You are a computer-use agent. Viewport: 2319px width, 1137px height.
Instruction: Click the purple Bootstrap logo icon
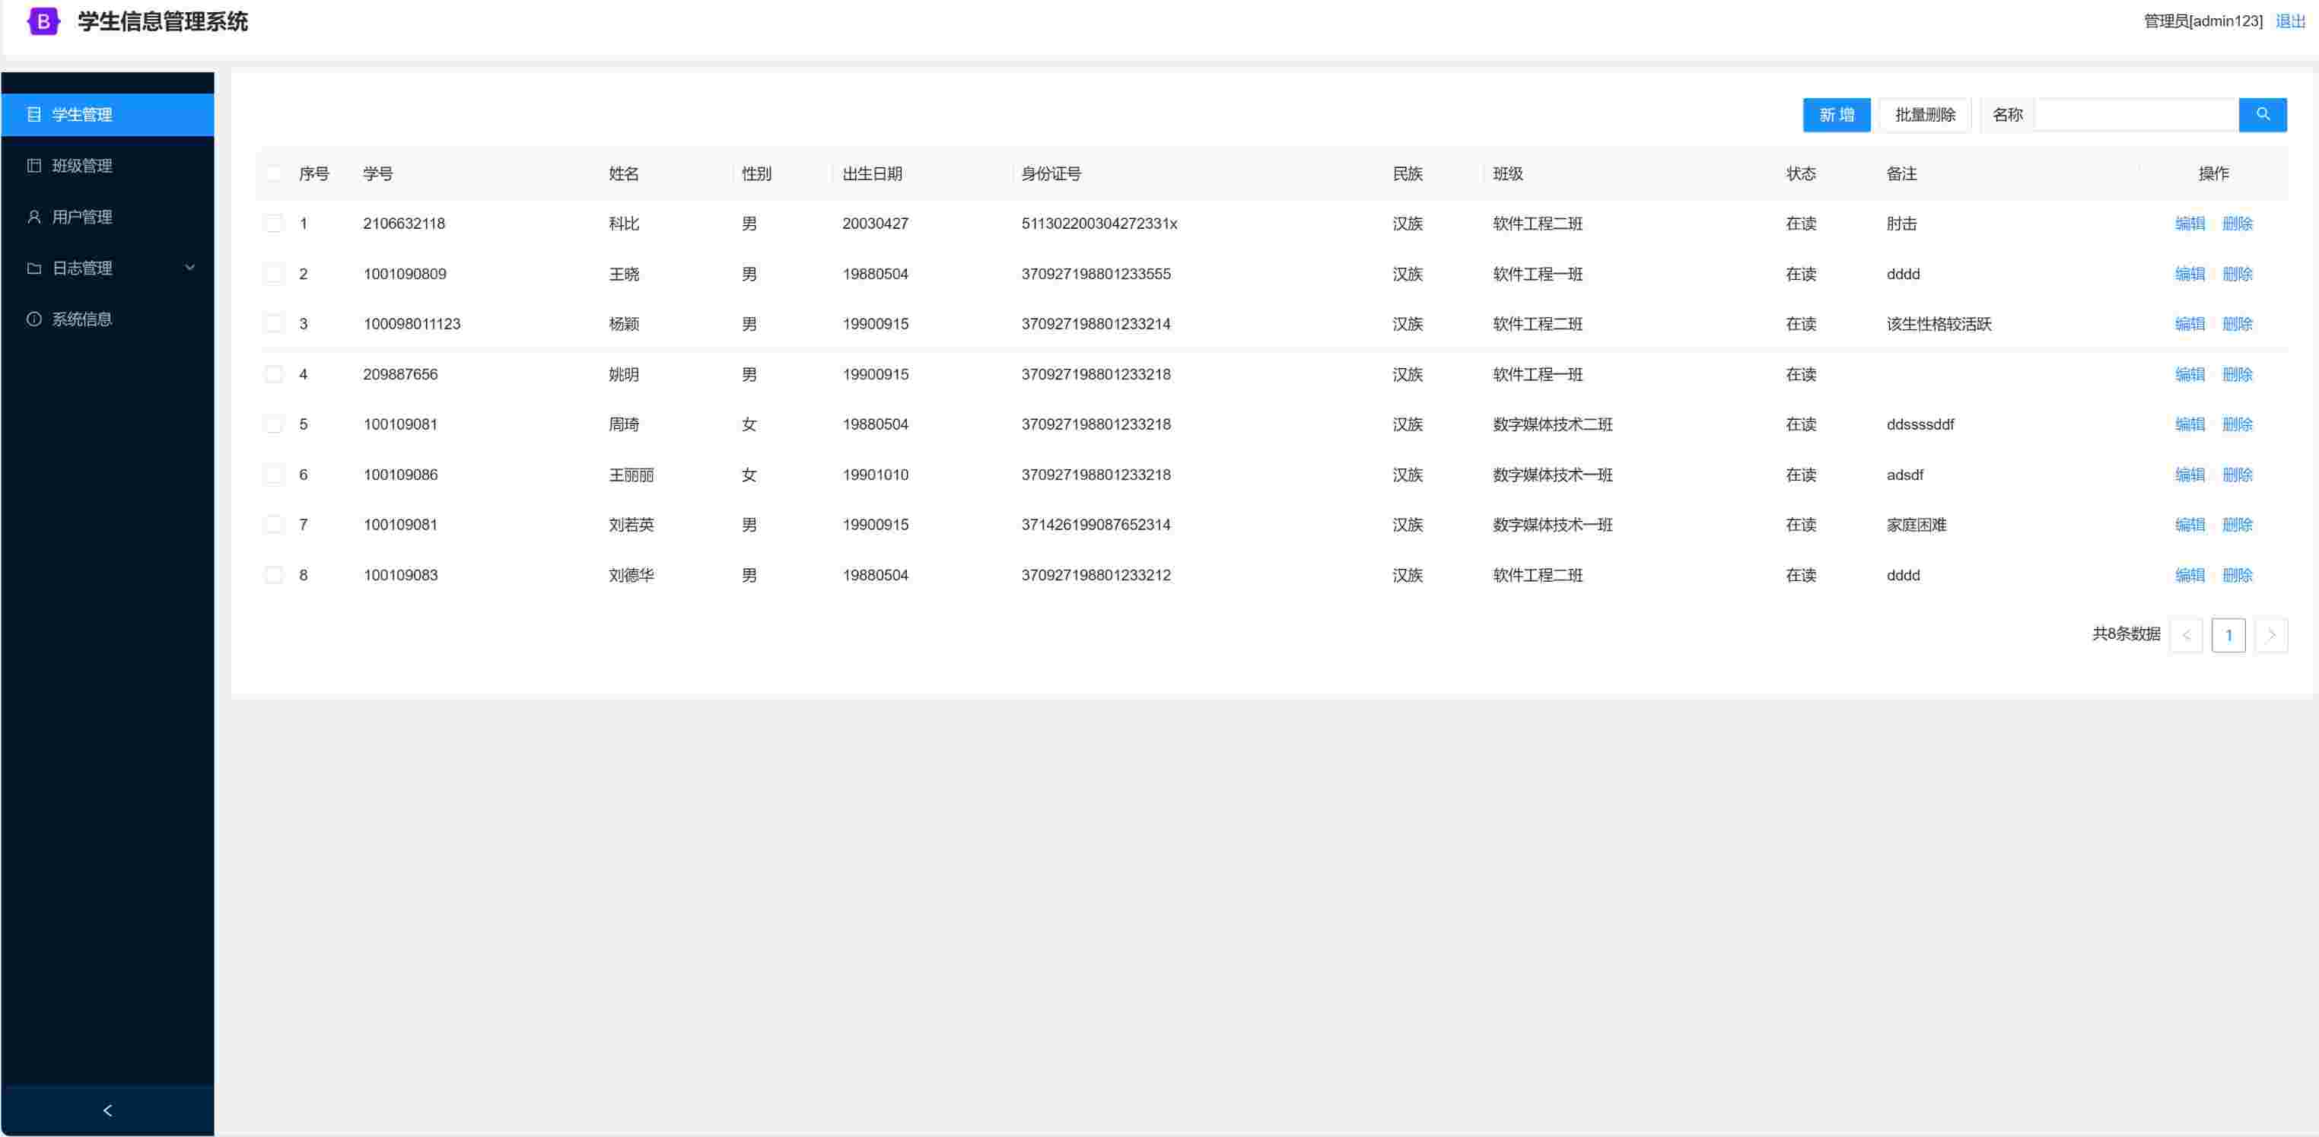point(43,21)
